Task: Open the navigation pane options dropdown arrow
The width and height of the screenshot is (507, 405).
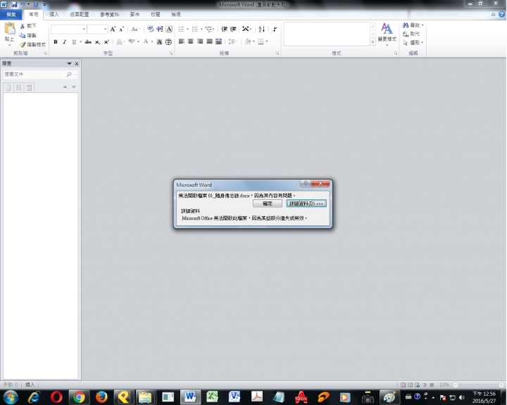Action: [x=69, y=63]
